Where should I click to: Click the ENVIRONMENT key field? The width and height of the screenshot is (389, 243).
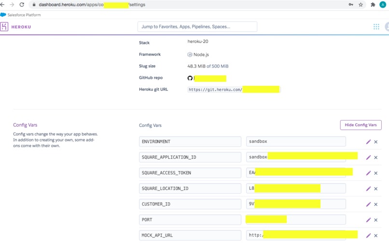(x=190, y=142)
